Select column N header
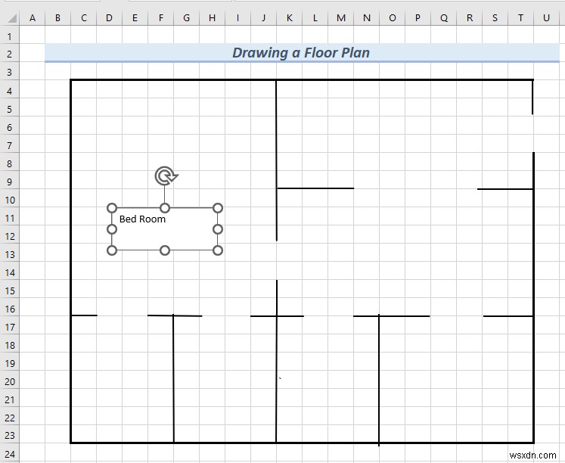Image resolution: width=565 pixels, height=463 pixels. tap(367, 18)
